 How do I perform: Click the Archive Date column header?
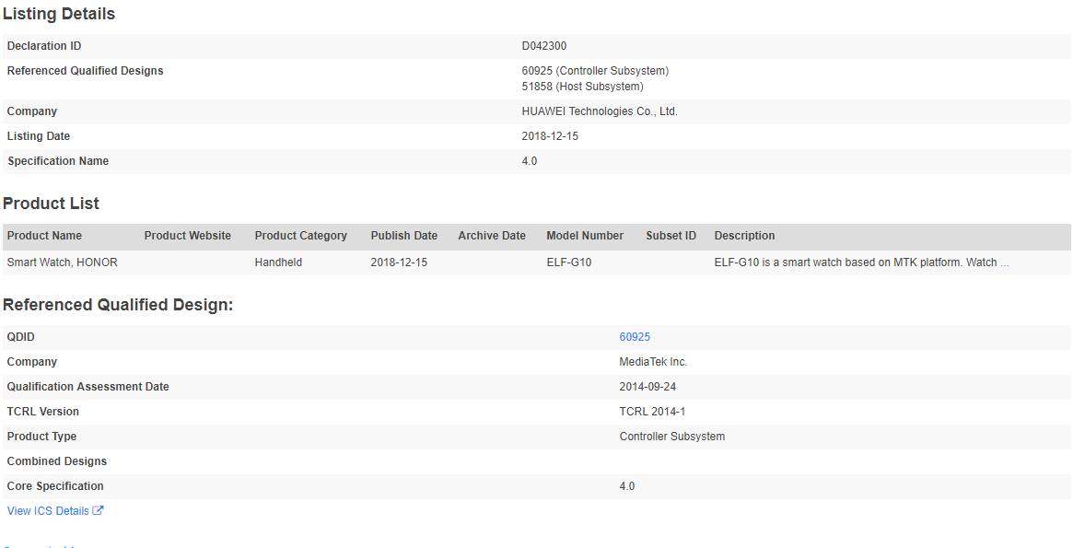(x=491, y=236)
